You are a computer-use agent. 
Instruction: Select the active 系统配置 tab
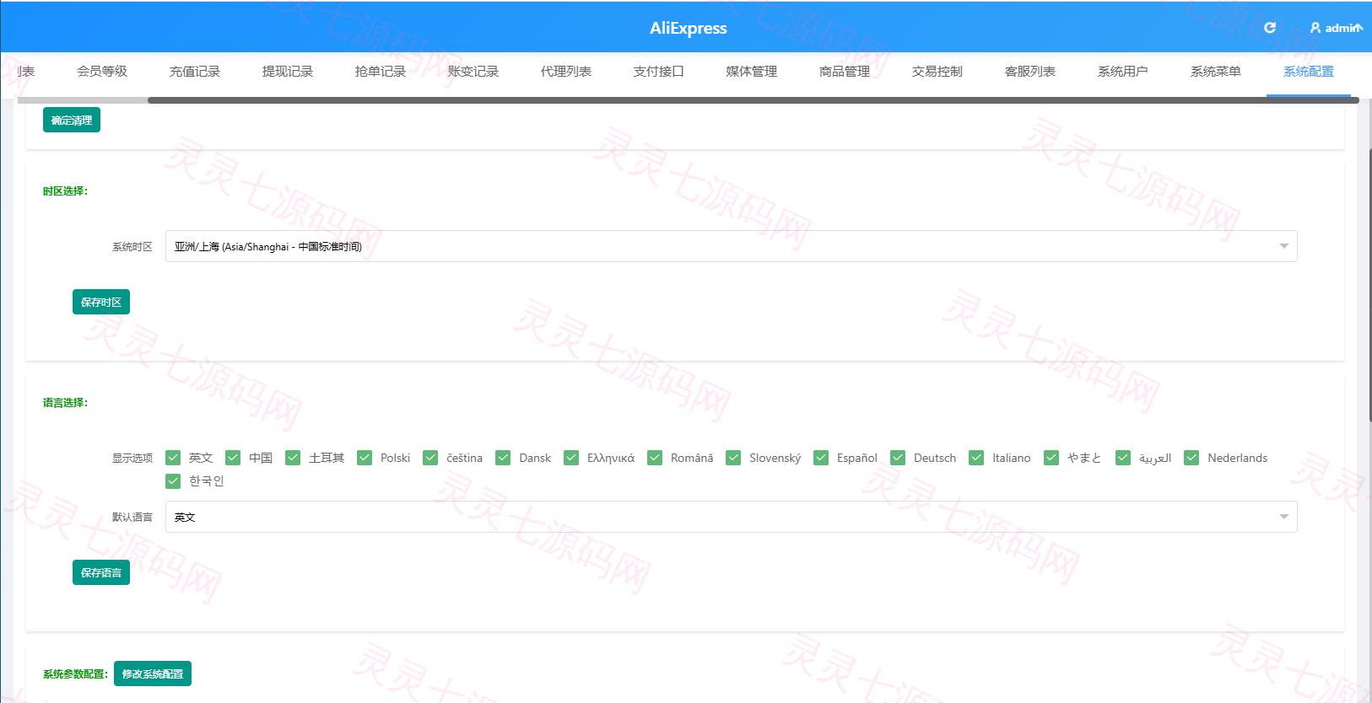click(x=1309, y=72)
